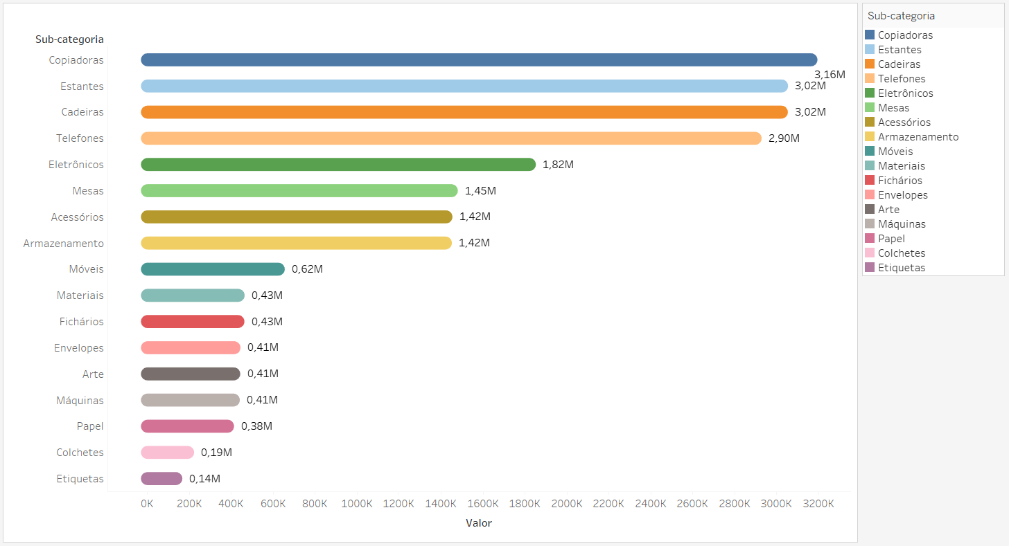Viewport: 1009px width, 546px height.
Task: Highlight the Materiais legend color swatch
Action: [x=870, y=165]
